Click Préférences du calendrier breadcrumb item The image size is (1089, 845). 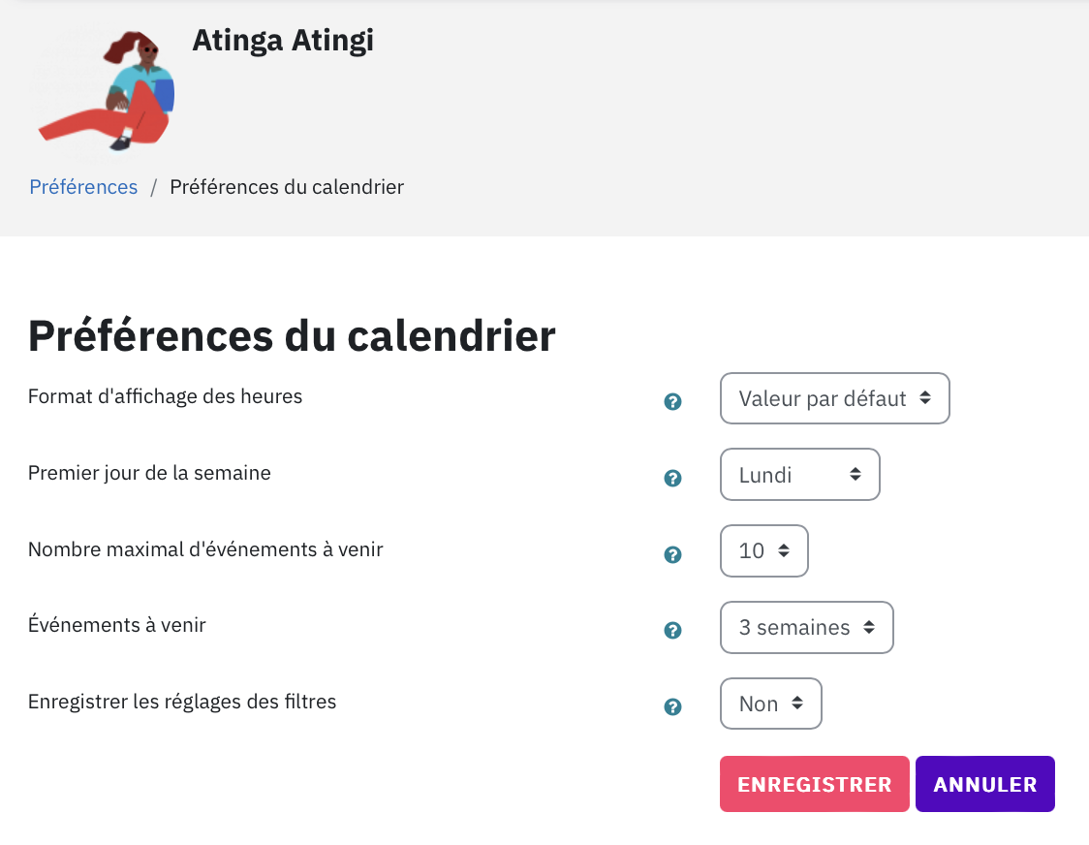pos(287,187)
